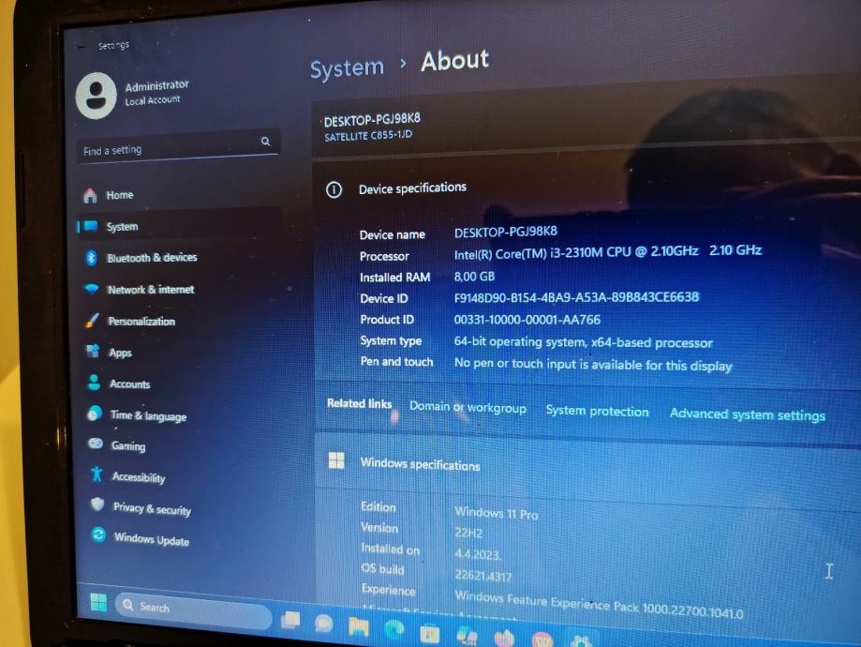Image resolution: width=861 pixels, height=647 pixels.
Task: Open Windows Update settings
Action: coord(151,539)
